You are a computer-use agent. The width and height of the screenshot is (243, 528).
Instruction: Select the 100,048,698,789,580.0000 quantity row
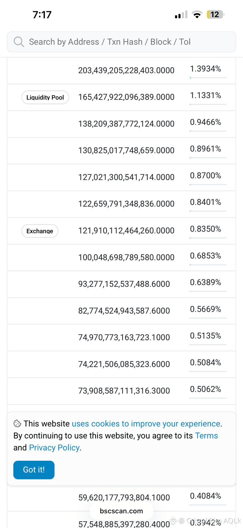(122, 258)
